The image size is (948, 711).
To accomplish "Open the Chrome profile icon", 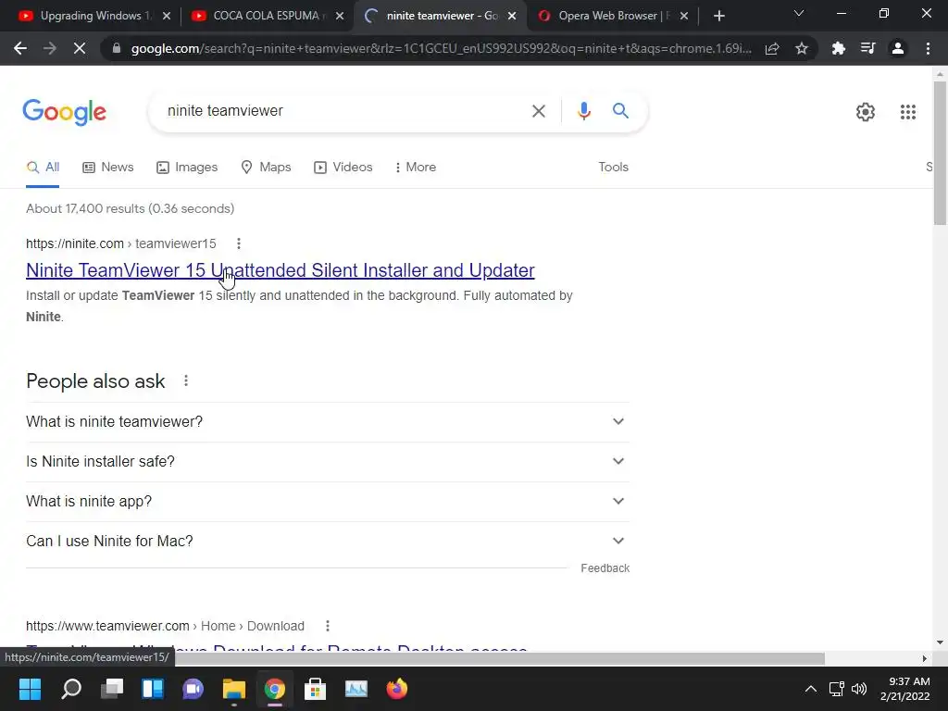I will tap(898, 48).
